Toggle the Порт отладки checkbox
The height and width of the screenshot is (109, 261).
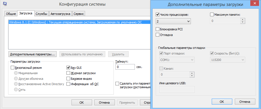(161, 53)
